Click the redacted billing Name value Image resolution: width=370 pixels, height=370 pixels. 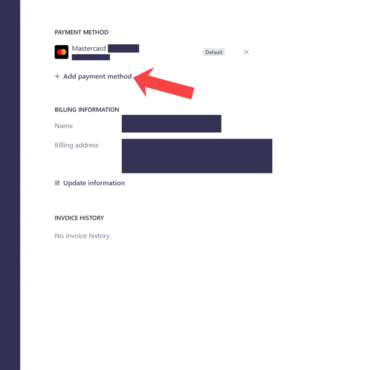(171, 124)
